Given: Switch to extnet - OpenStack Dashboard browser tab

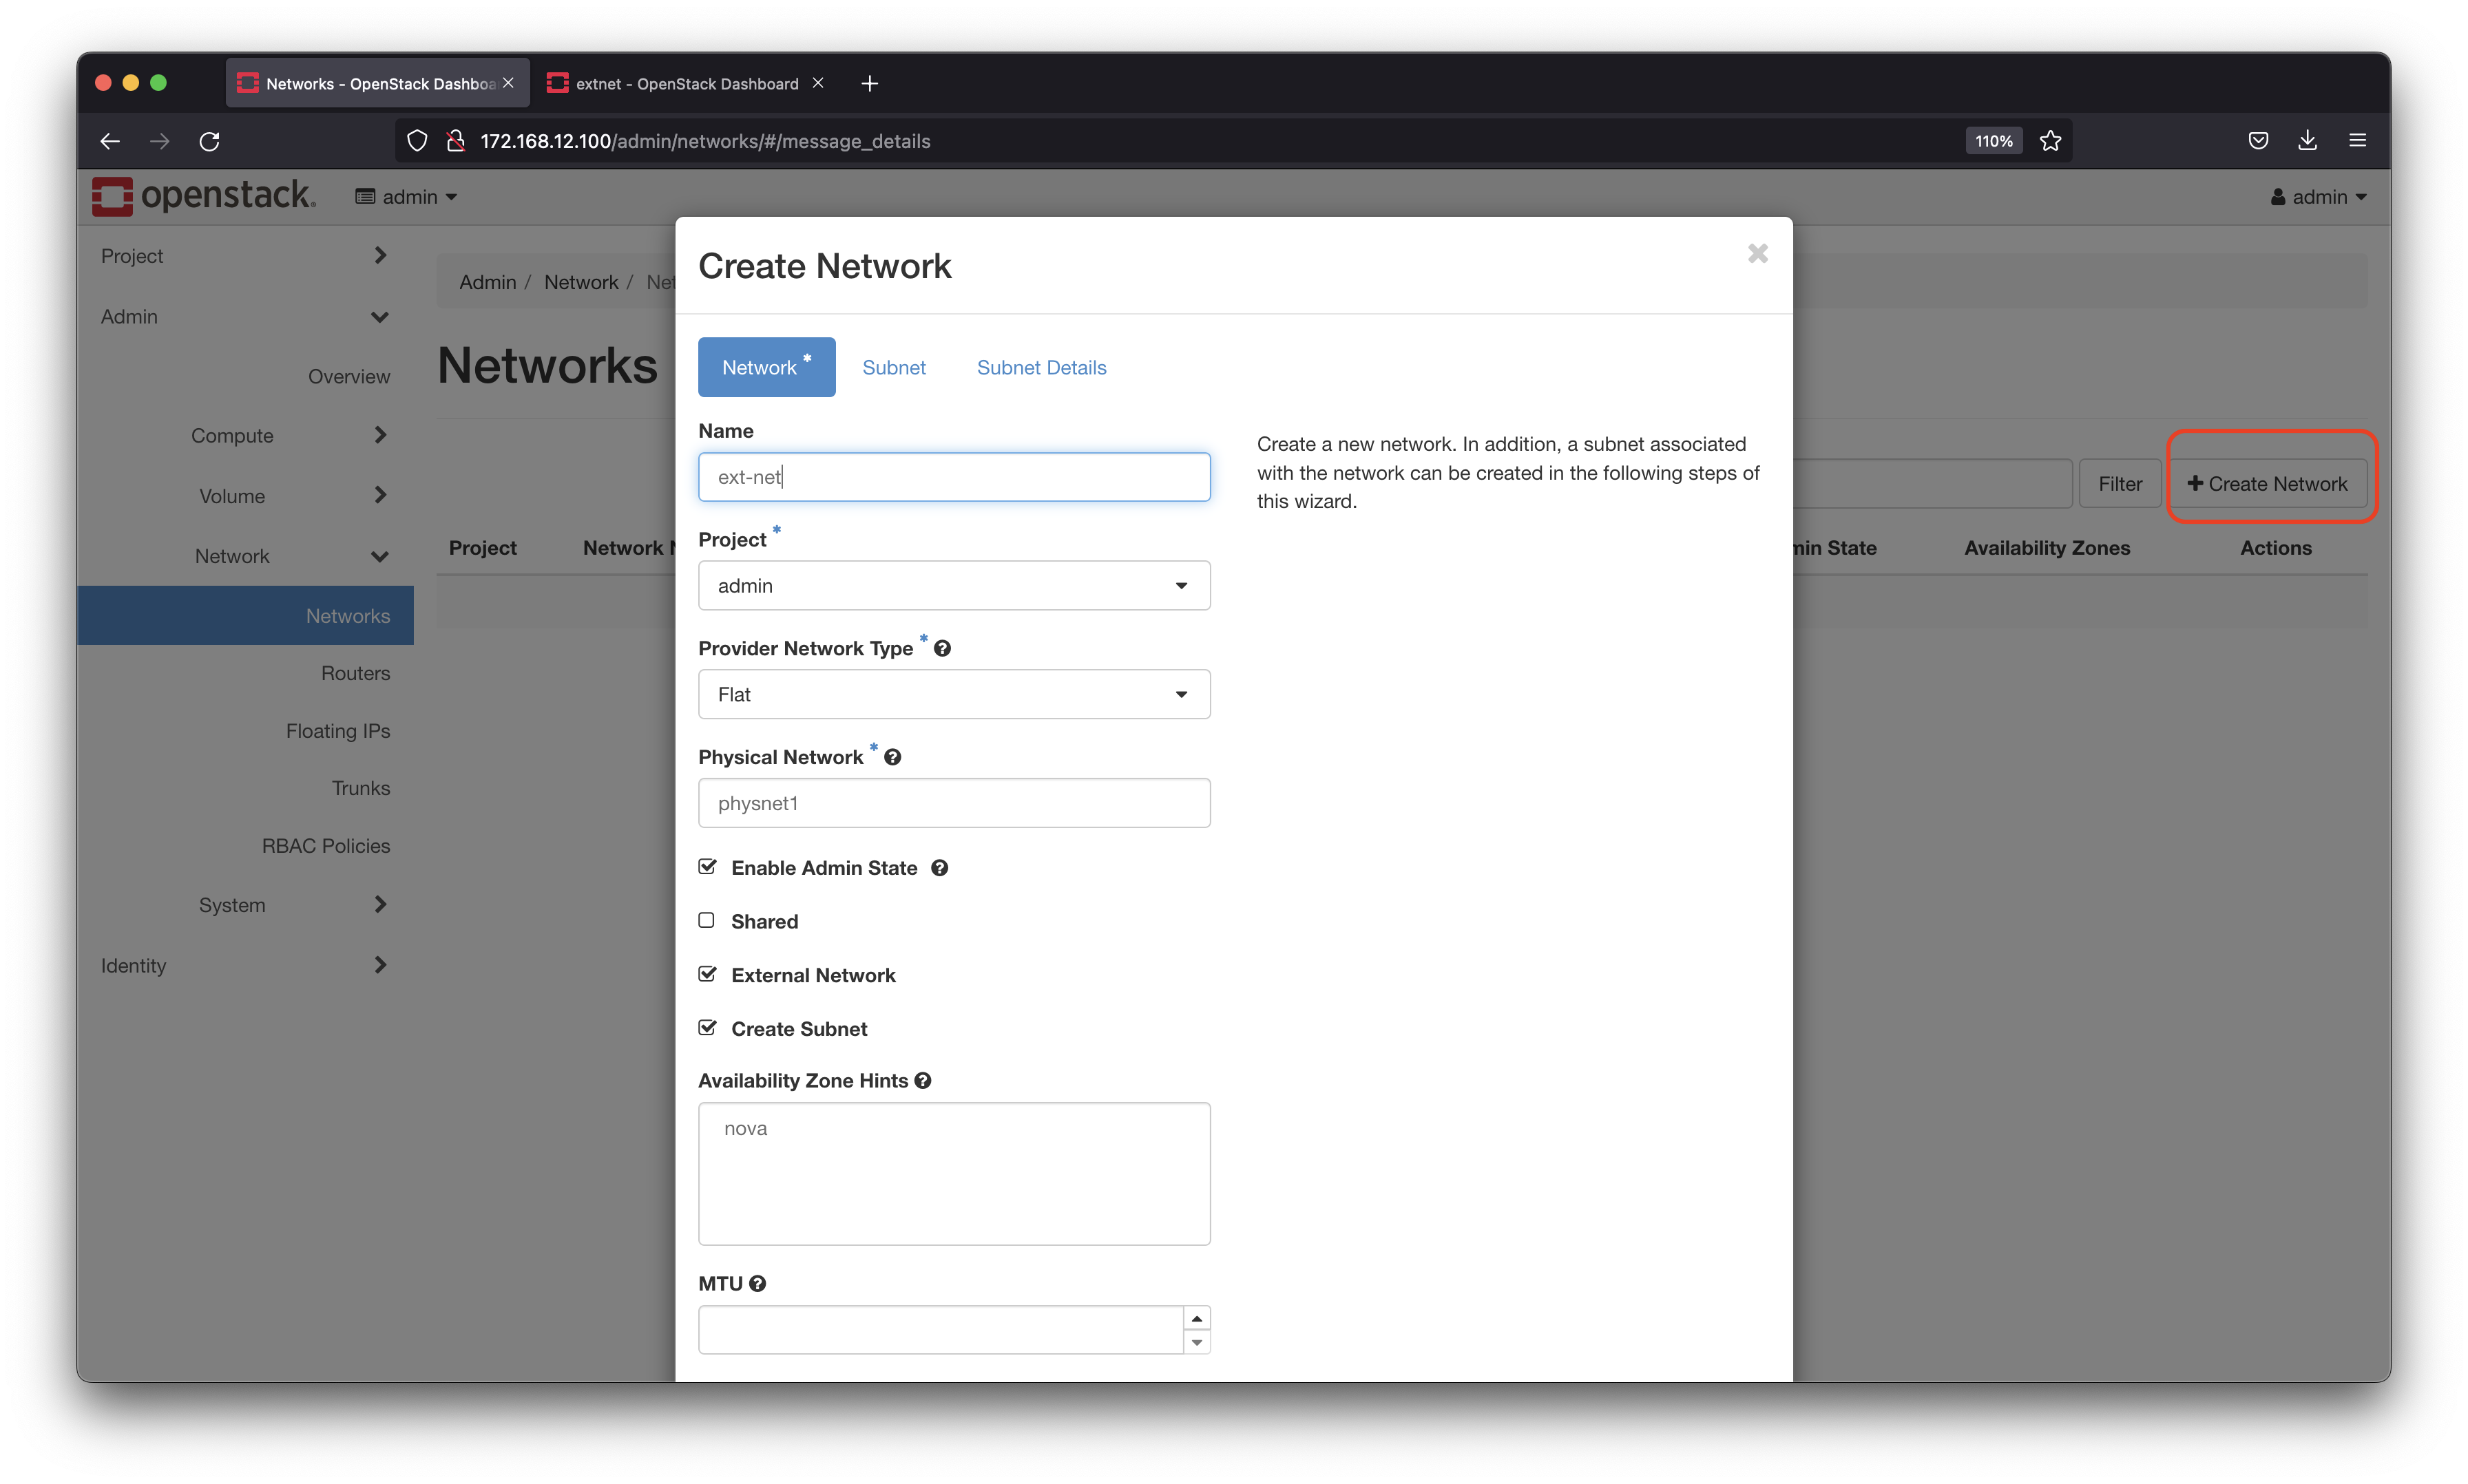Looking at the screenshot, I should click(687, 84).
